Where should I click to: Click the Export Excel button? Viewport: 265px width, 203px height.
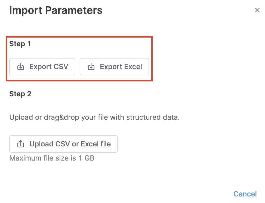(x=114, y=66)
